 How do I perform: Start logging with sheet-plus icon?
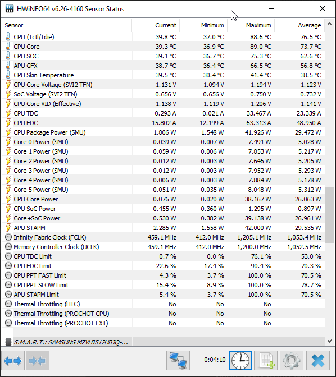[x=266, y=360]
